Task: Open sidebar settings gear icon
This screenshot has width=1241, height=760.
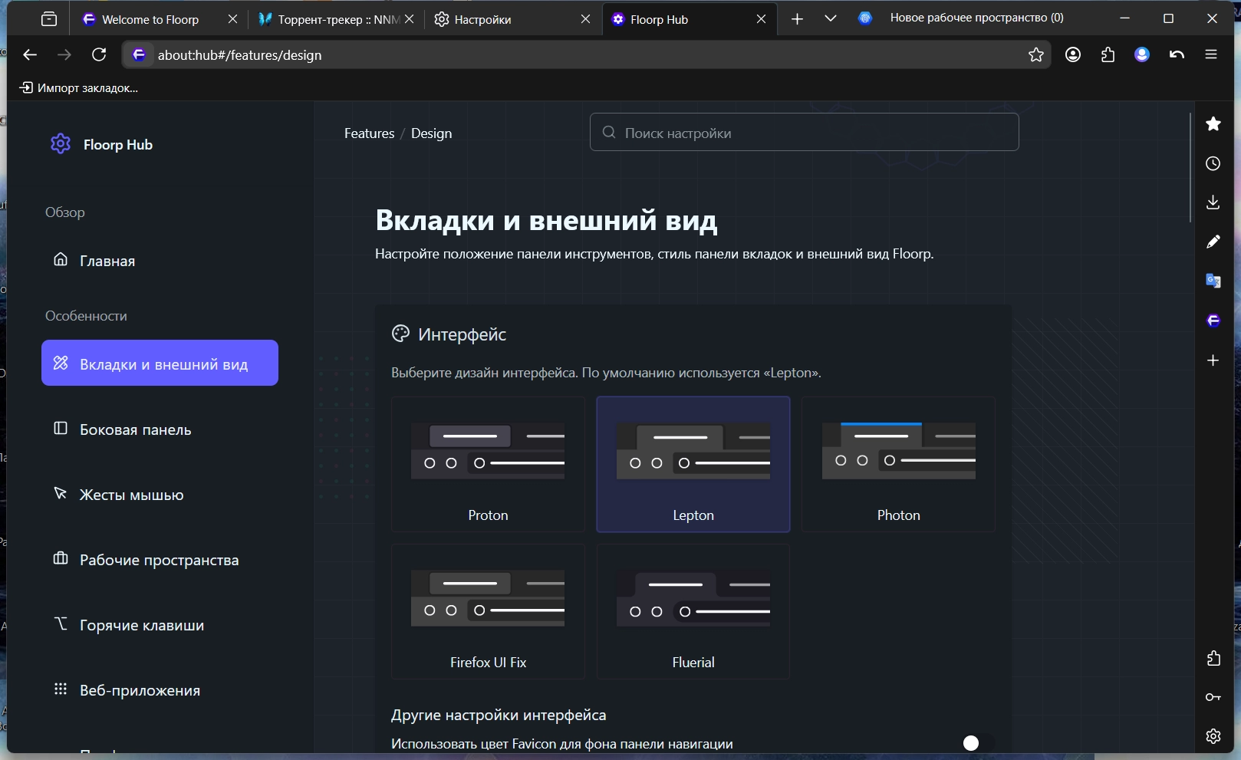Action: [x=1213, y=736]
